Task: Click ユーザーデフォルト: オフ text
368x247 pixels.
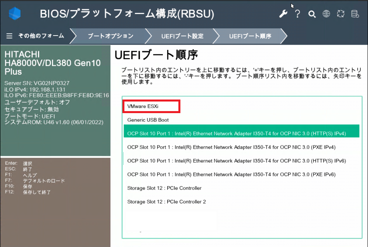Action: (37, 102)
